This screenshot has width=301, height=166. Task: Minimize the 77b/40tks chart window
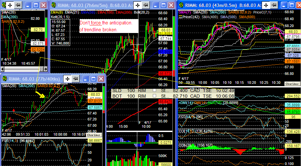pos(86,79)
